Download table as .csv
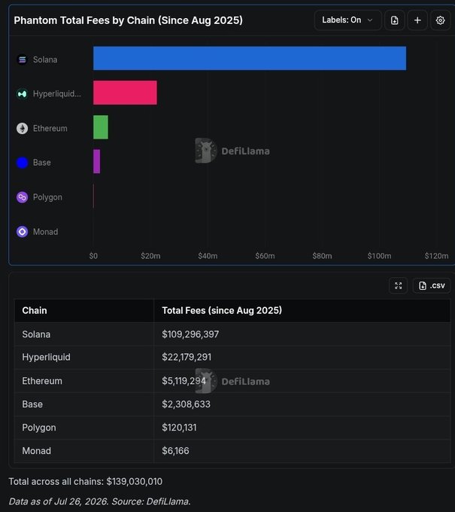This screenshot has height=512, width=455. coord(432,285)
